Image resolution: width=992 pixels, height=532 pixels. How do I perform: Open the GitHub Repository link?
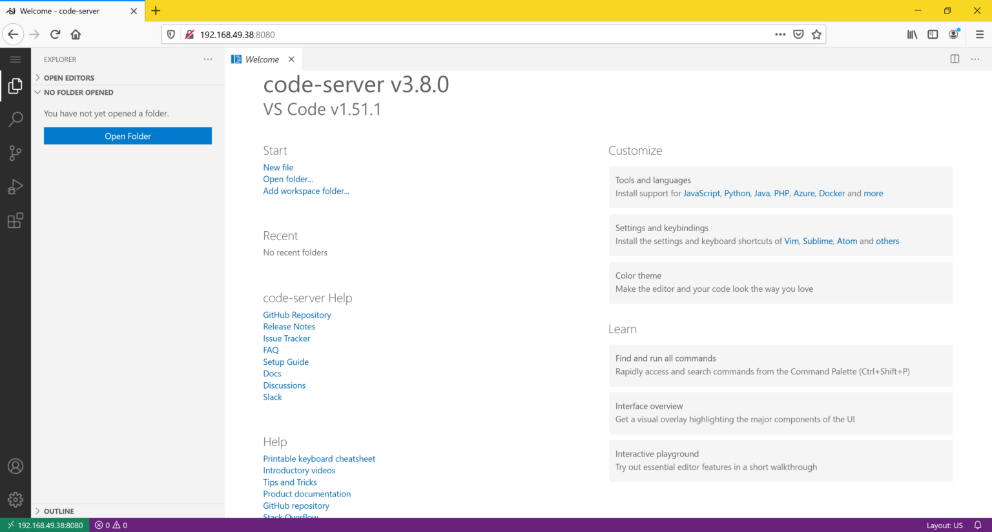297,314
